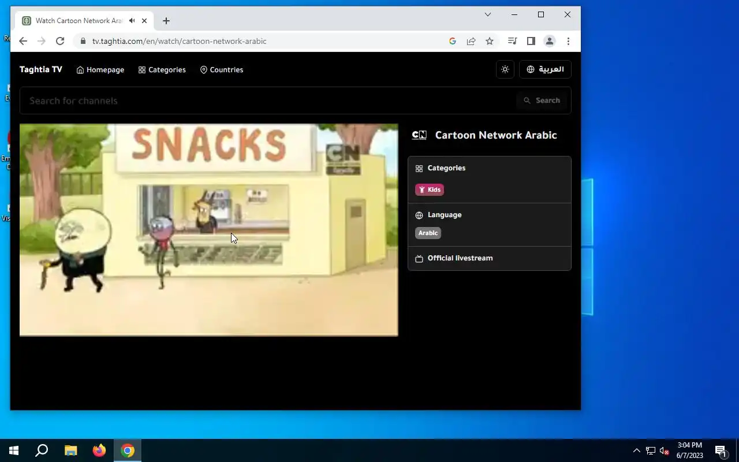Click the share page icon
Image resolution: width=739 pixels, height=462 pixels.
[471, 41]
